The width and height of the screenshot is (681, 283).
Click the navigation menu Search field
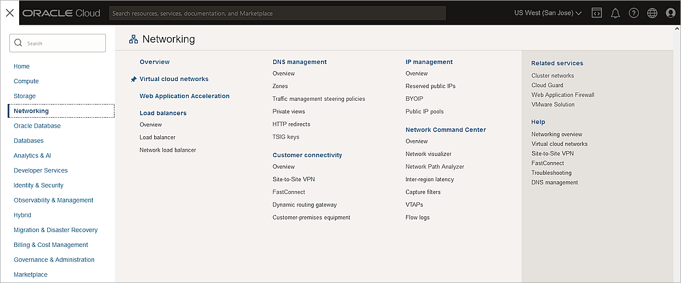[x=57, y=43]
